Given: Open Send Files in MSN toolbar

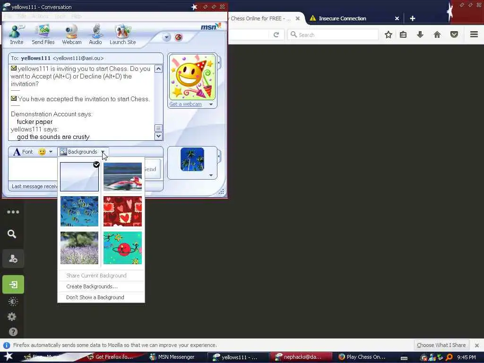Looking at the screenshot, I should pyautogui.click(x=43, y=35).
